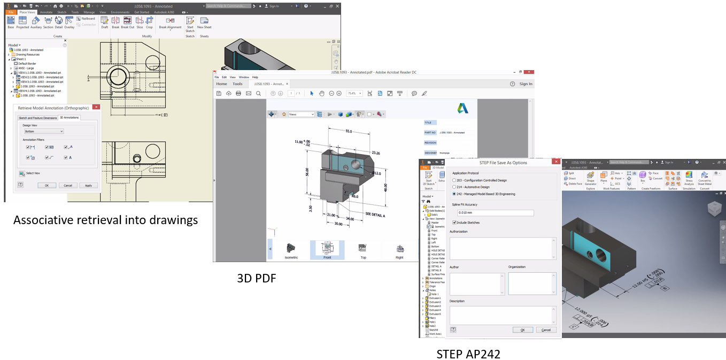Screen dimensions: 726x360
Task: Select 214 Automotive Design radio button
Action: pyautogui.click(x=454, y=187)
